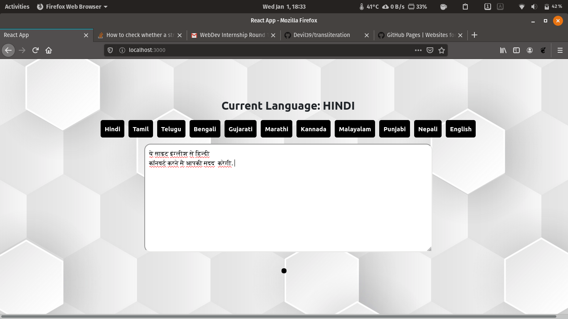The image size is (568, 319).
Task: Open the hamburger menu in Firefox
Action: coord(560,50)
